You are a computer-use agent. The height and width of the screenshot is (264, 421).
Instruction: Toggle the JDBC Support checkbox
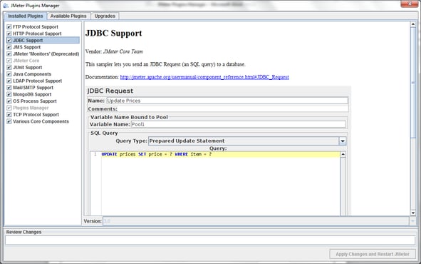pos(9,41)
